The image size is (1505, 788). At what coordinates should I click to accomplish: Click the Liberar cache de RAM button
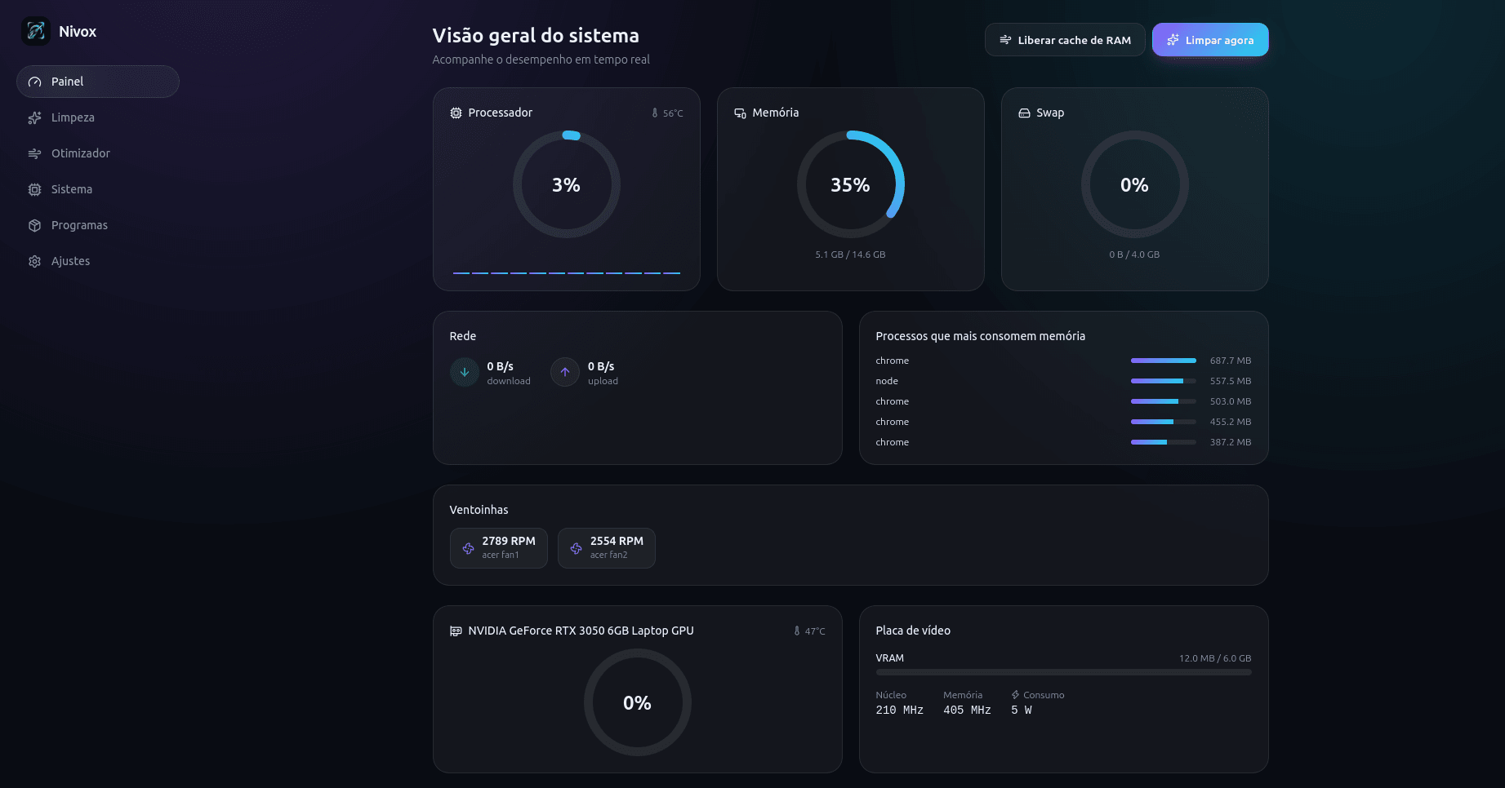tap(1065, 40)
